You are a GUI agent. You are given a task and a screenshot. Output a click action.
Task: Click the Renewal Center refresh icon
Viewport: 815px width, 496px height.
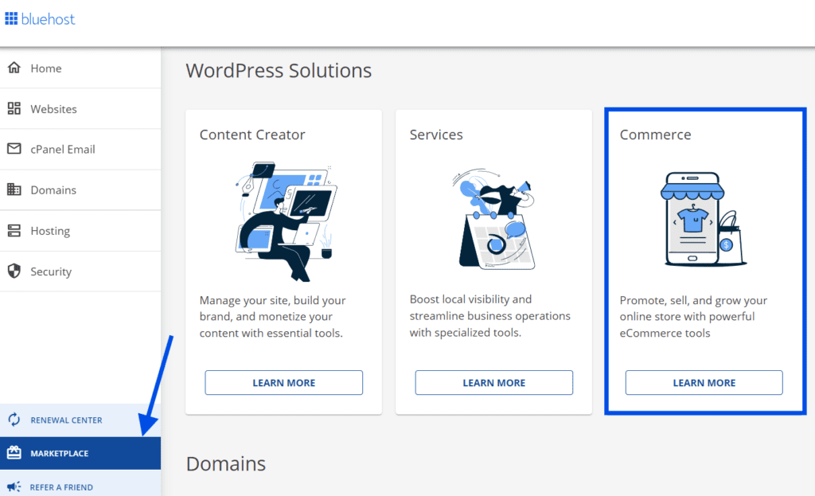(14, 420)
